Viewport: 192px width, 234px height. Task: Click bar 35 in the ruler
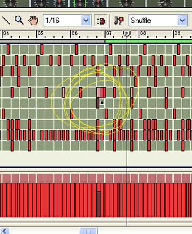(40, 33)
